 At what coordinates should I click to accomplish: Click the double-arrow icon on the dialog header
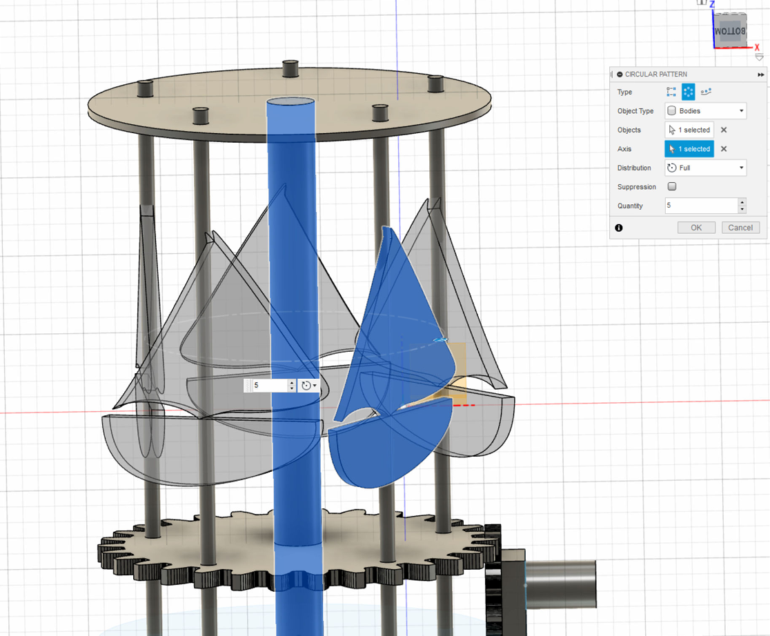point(760,74)
